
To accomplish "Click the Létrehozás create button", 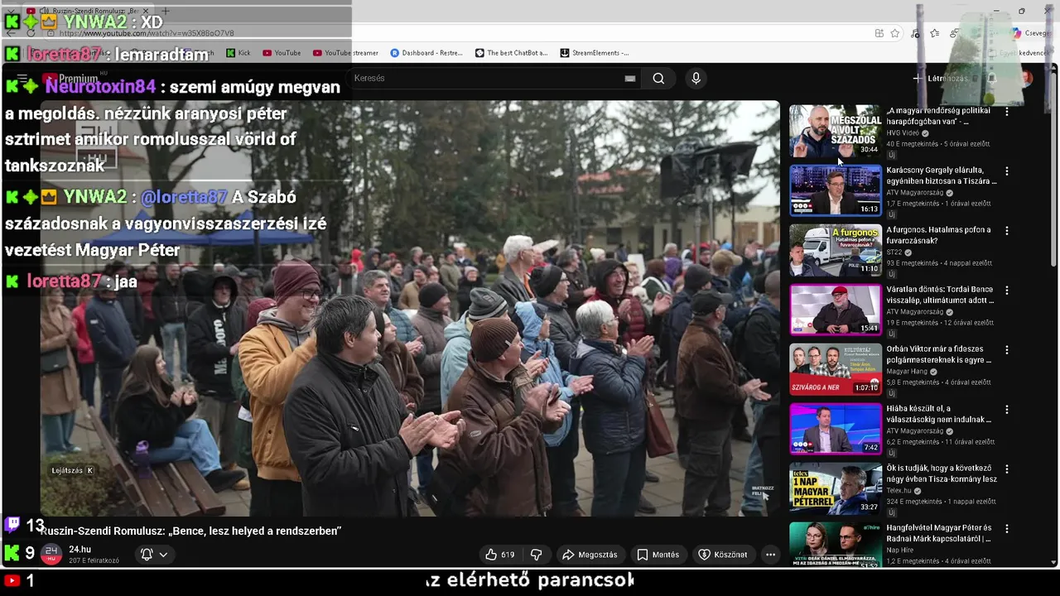I will [941, 79].
